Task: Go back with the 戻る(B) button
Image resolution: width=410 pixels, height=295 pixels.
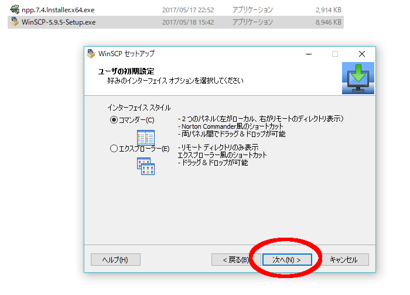Action: point(235,259)
